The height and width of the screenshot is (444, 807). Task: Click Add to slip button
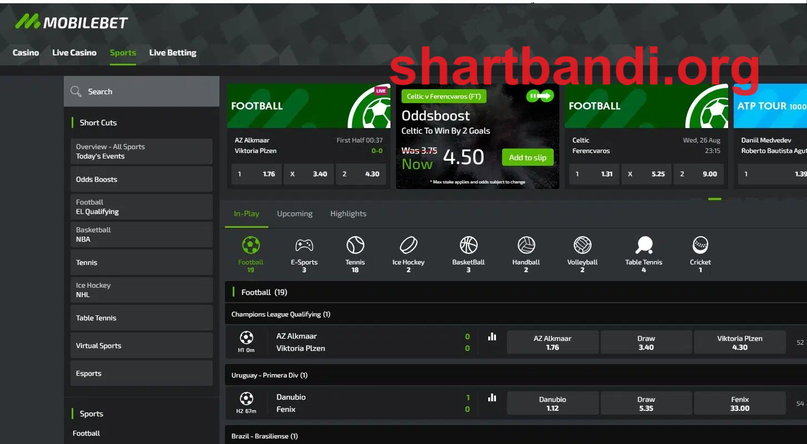528,157
